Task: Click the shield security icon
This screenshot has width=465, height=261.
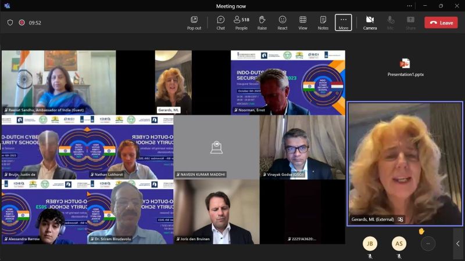Action: (x=10, y=23)
